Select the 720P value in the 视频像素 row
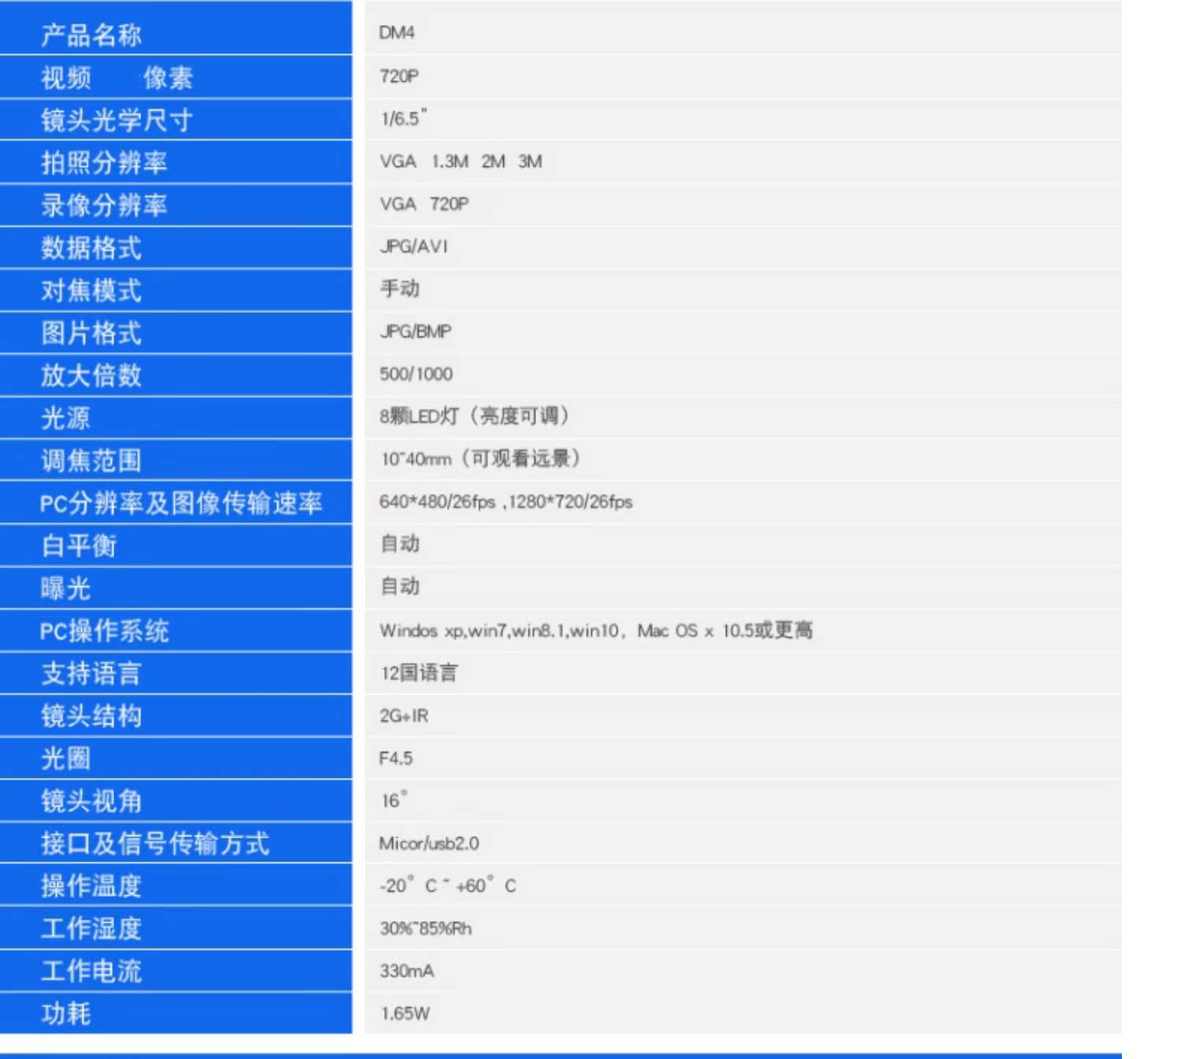This screenshot has height=1059, width=1181. pyautogui.click(x=399, y=76)
